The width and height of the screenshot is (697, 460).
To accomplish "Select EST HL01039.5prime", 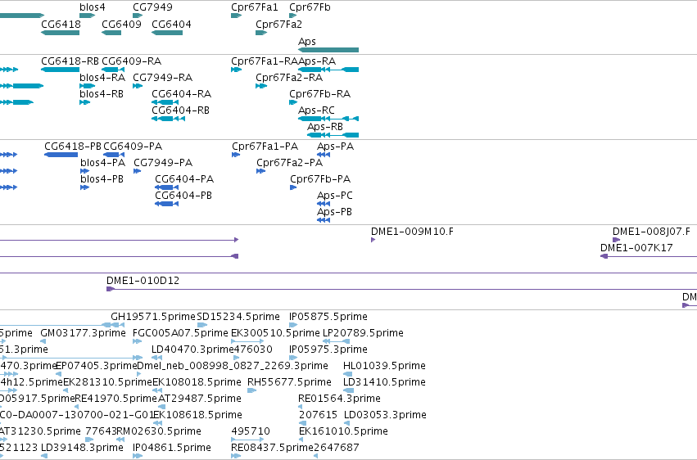I will pos(384,366).
